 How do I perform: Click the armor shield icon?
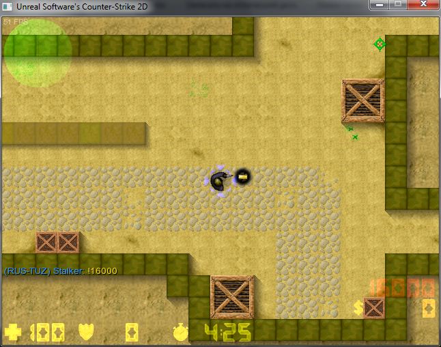[86, 332]
